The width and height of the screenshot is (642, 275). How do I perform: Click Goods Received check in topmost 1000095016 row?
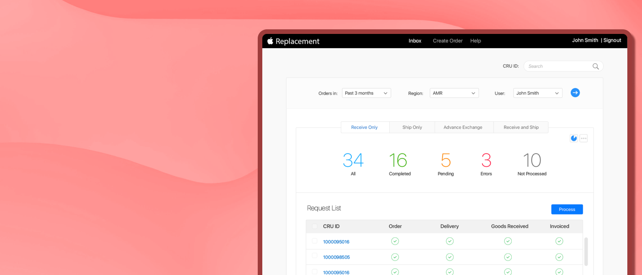tap(508, 241)
